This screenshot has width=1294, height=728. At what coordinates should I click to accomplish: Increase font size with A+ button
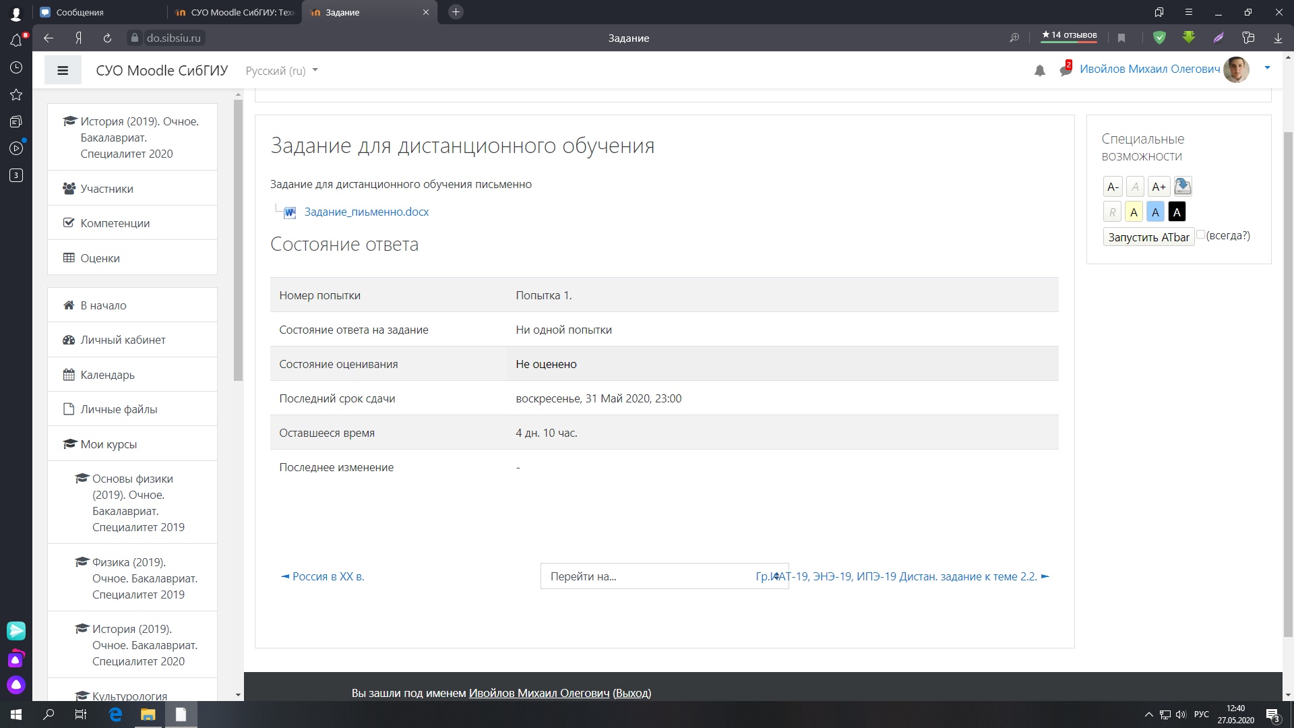click(1159, 187)
